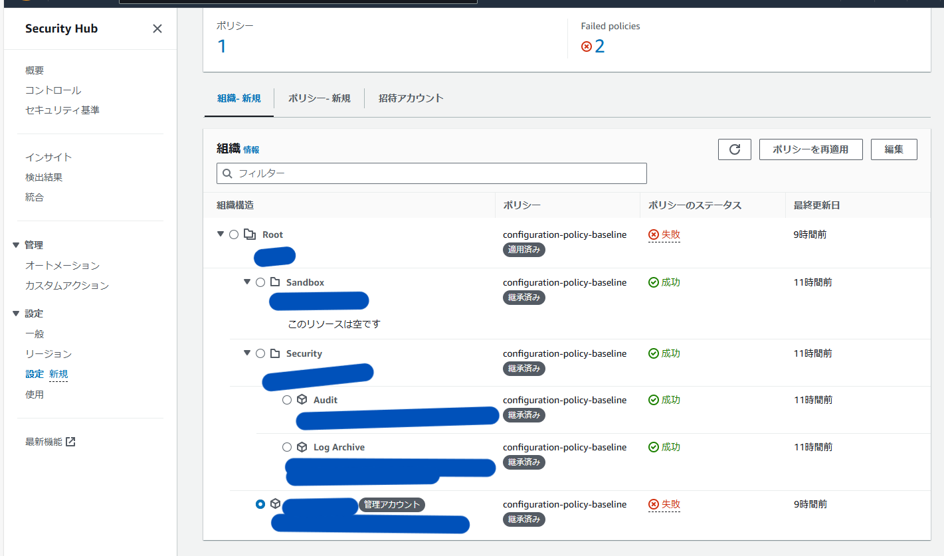Screen dimensions: 944x556
Task: Collapse the 管理 section in sidebar
Action: [16, 245]
